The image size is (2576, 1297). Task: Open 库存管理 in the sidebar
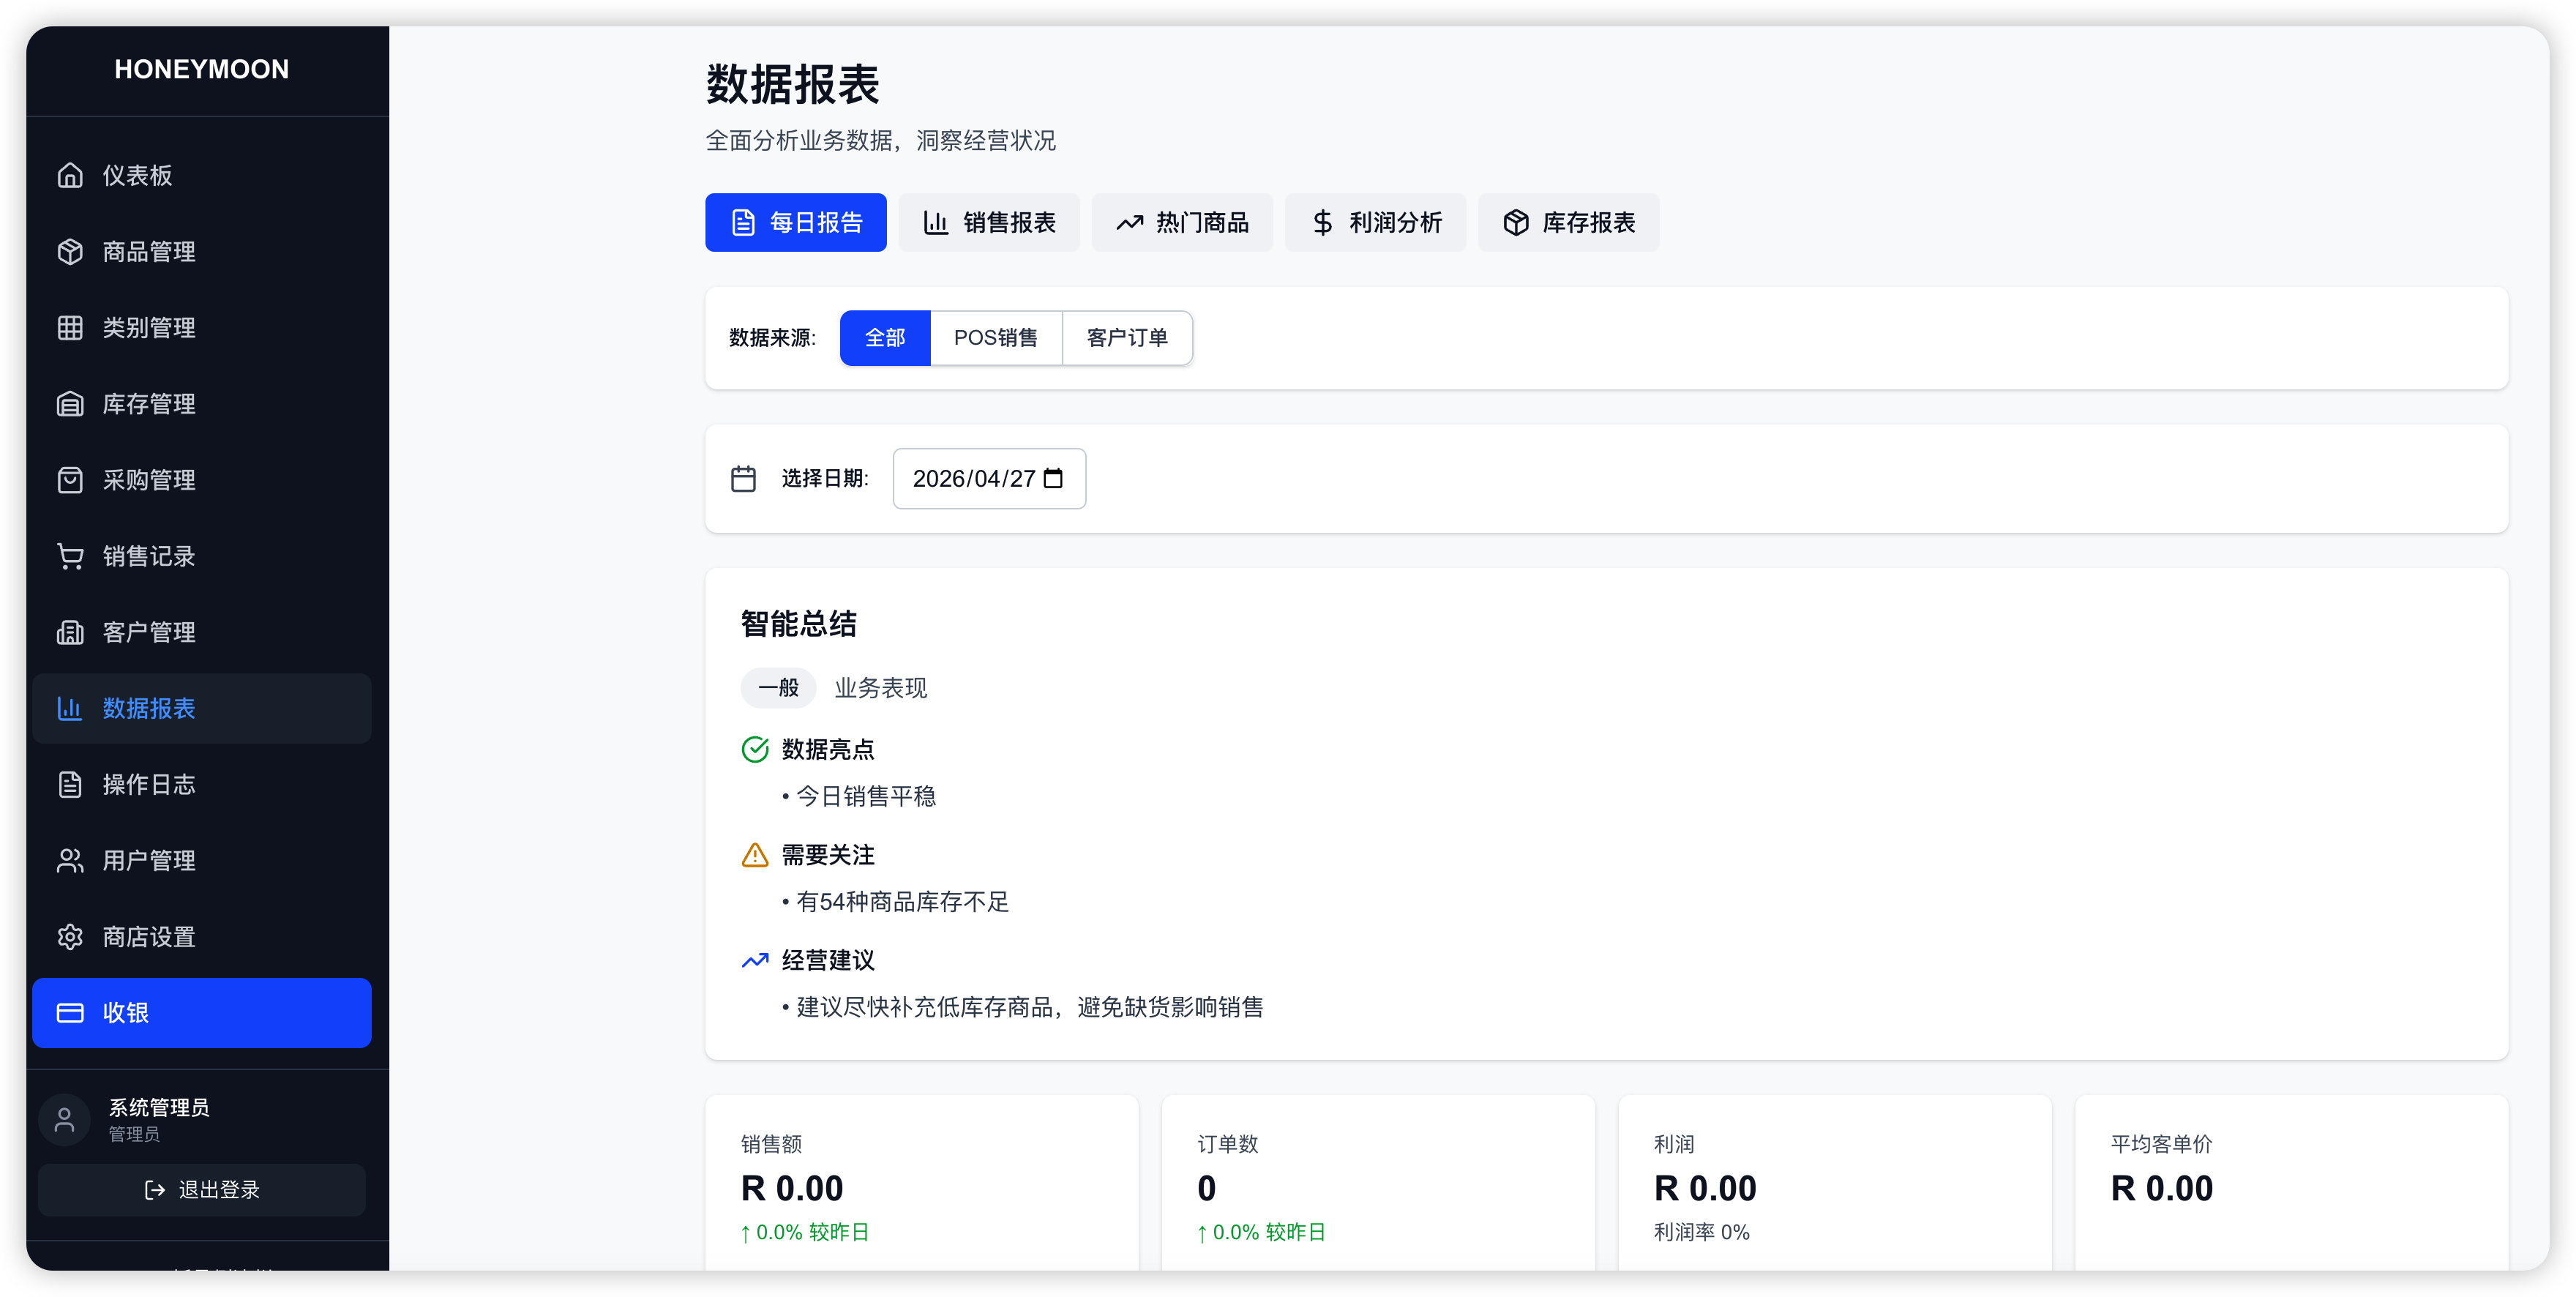click(202, 403)
